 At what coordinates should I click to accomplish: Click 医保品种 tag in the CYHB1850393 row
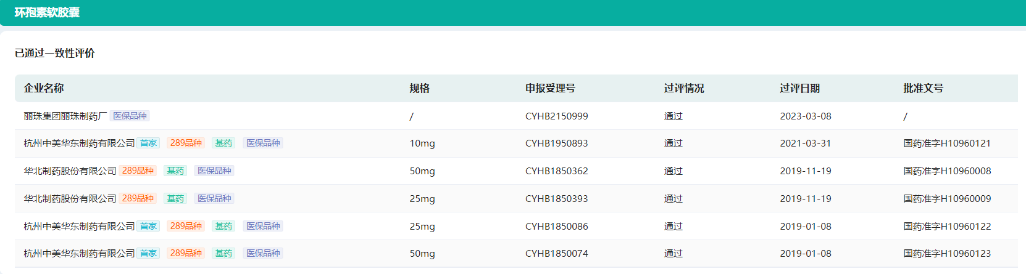pyautogui.click(x=214, y=198)
